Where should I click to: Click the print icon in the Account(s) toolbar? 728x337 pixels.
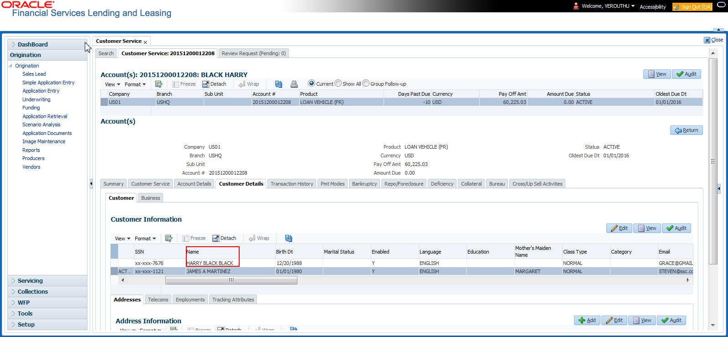pos(294,84)
